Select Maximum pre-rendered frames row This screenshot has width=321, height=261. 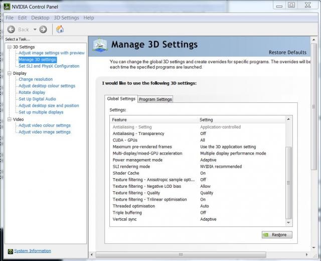(x=198, y=147)
